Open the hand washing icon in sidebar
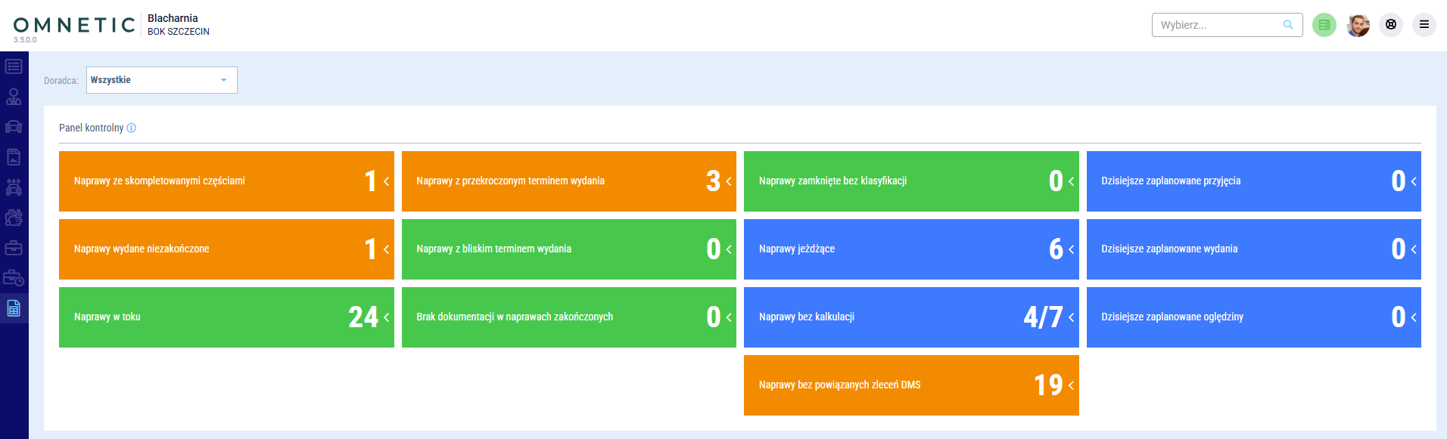Screen dimensions: 1447x439 (14, 218)
